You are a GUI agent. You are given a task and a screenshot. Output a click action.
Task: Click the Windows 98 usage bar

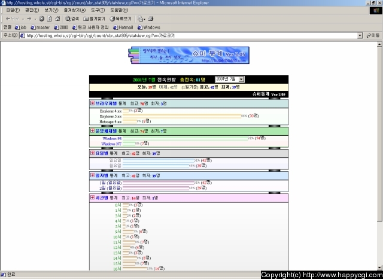tap(185, 138)
